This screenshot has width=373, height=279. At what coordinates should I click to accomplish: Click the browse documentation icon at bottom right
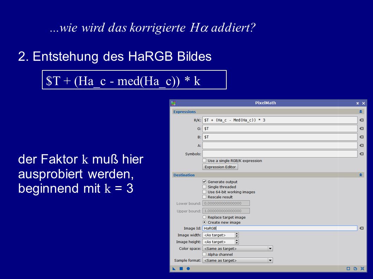[x=355, y=268]
